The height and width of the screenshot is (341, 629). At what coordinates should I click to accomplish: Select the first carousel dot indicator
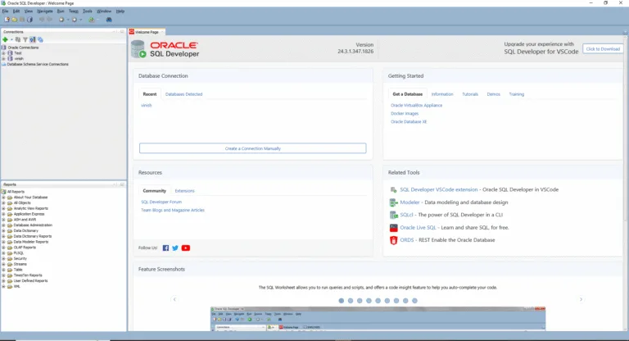pyautogui.click(x=342, y=301)
